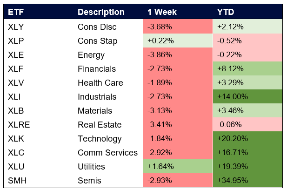Click the Health Care description cell
Screen dimensions: 287x190
coord(100,82)
